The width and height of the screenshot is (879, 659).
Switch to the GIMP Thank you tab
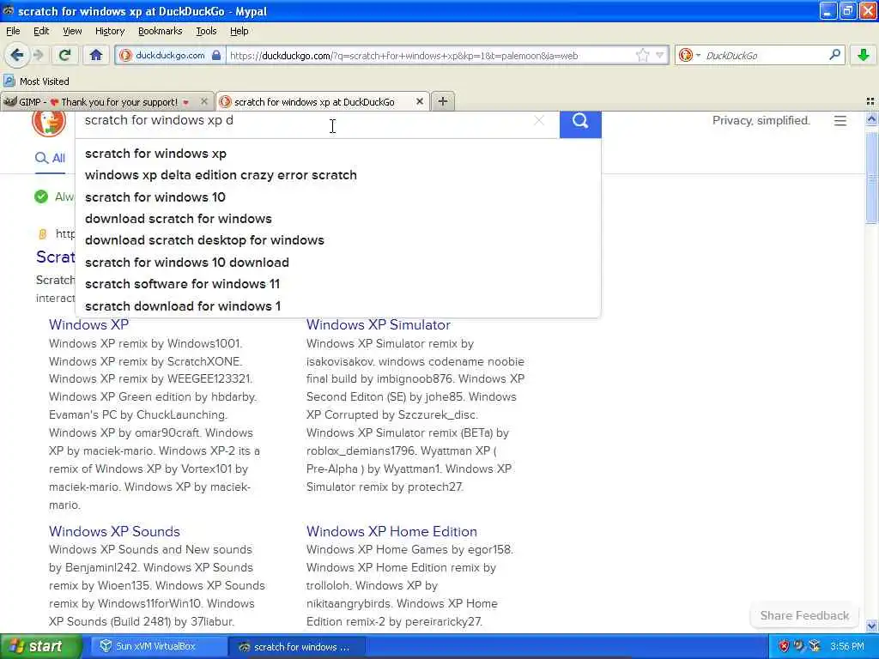point(98,102)
